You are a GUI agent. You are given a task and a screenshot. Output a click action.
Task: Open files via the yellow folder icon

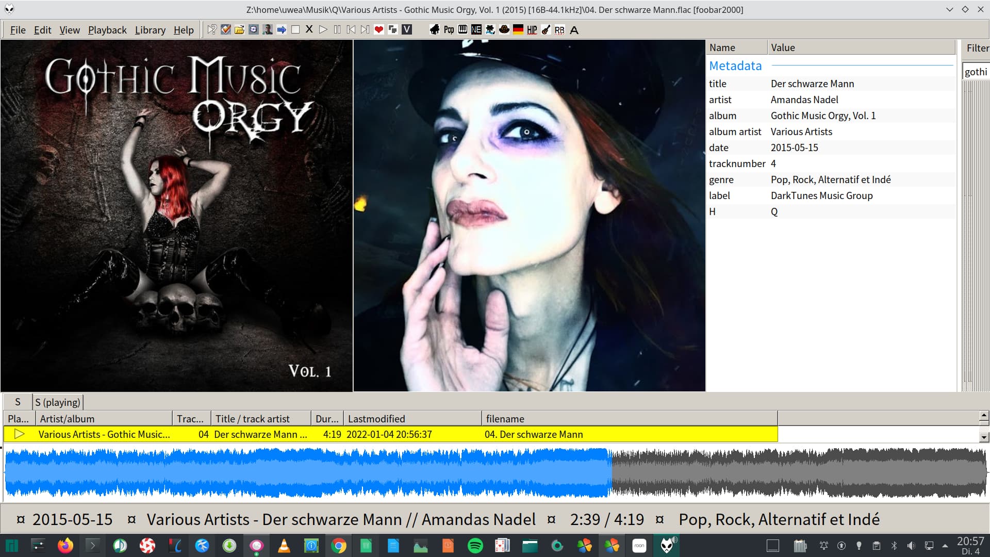[239, 29]
